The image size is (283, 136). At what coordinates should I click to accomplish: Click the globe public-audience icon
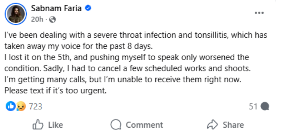[x=53, y=19]
